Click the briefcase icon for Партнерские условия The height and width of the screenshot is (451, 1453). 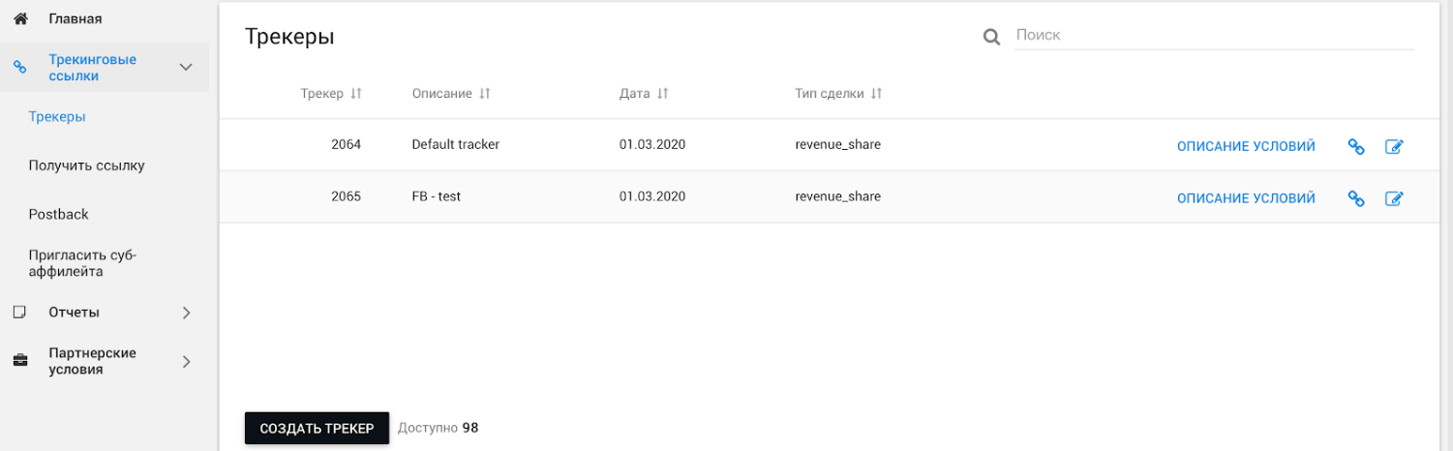(20, 361)
